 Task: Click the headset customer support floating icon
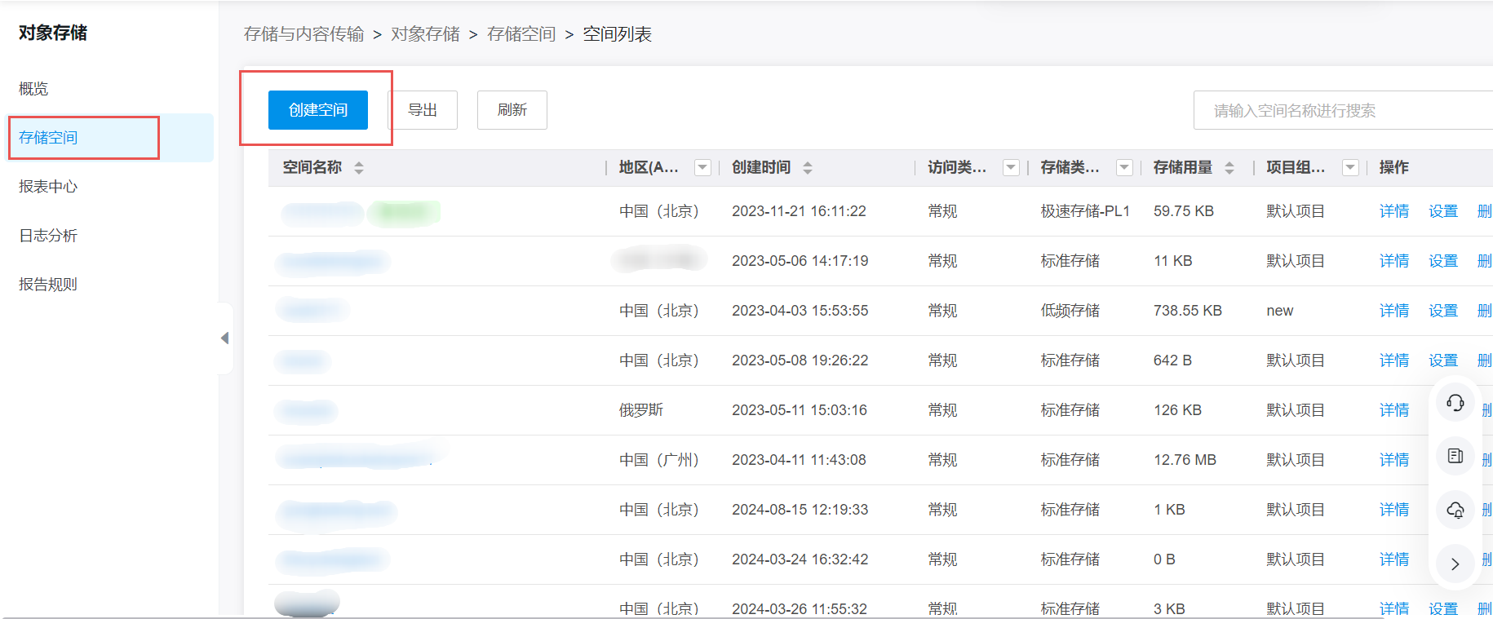click(x=1455, y=403)
